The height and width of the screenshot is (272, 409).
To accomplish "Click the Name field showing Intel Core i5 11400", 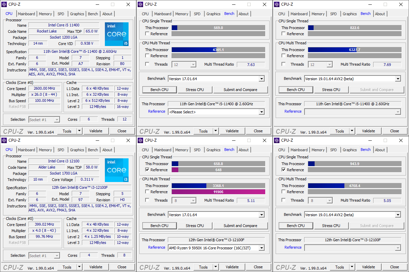I will click(64, 25).
